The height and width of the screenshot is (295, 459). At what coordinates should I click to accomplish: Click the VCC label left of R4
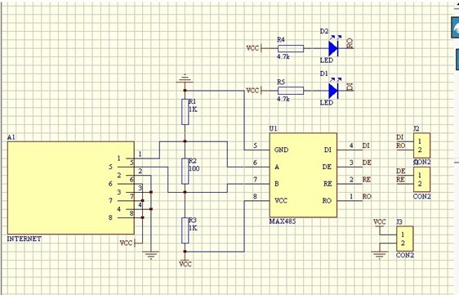click(x=252, y=48)
